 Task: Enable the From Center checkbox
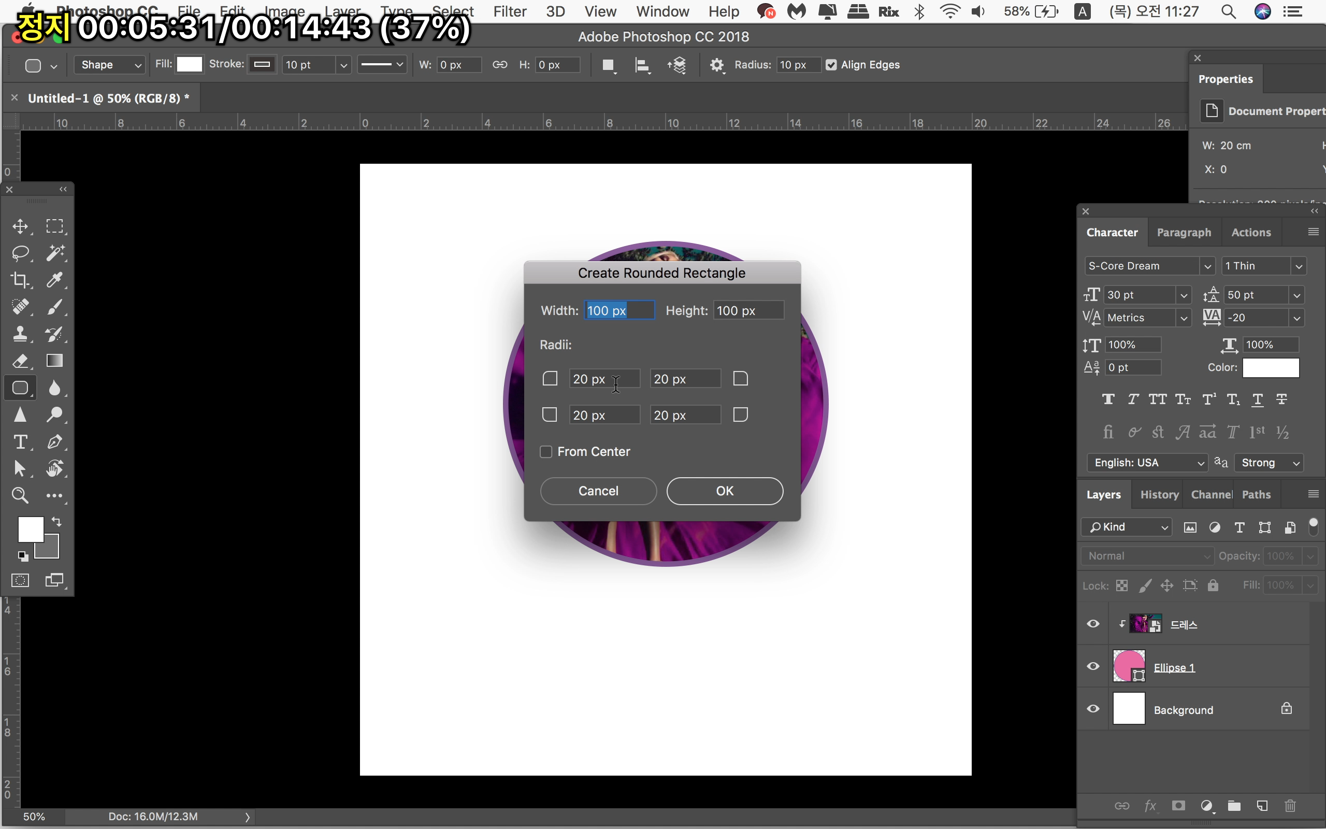546,452
